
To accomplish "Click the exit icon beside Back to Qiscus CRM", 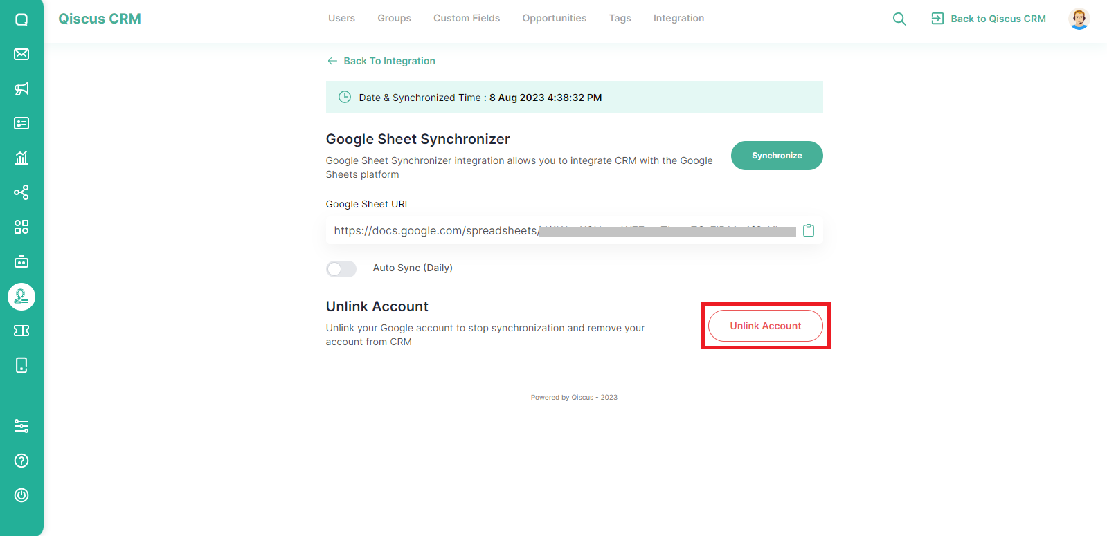I will click(937, 19).
